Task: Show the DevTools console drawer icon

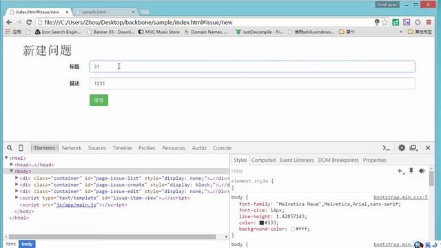Action: click(x=387, y=148)
